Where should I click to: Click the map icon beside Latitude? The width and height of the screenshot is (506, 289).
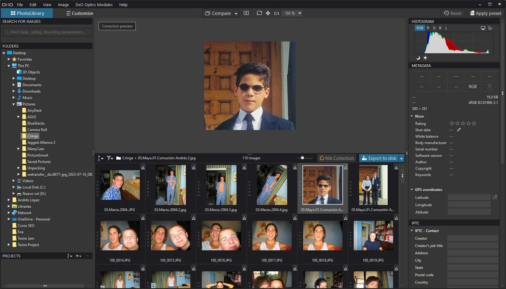click(x=494, y=197)
